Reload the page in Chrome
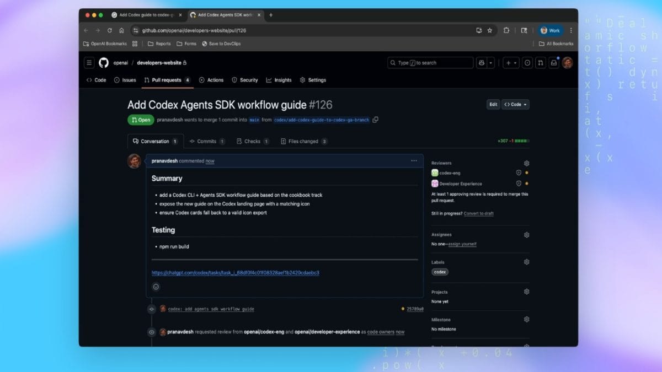This screenshot has width=662, height=372. [x=109, y=31]
